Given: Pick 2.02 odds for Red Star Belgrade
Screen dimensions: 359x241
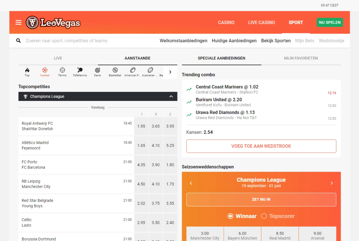Looking at the screenshot, I should point(141,203).
